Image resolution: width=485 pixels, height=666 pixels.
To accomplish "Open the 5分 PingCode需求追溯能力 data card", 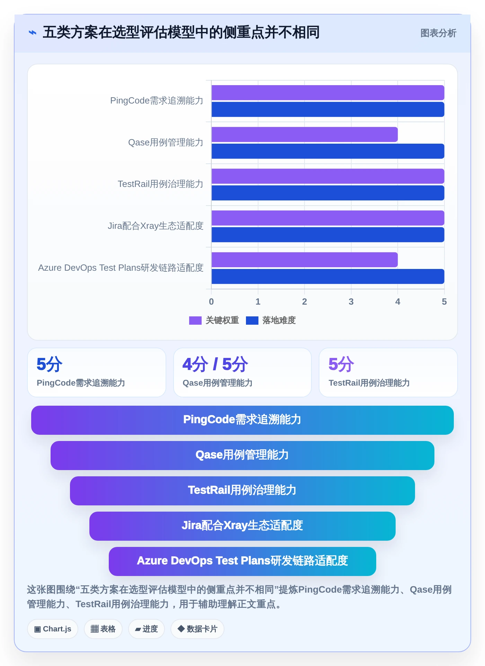I will pos(97,372).
